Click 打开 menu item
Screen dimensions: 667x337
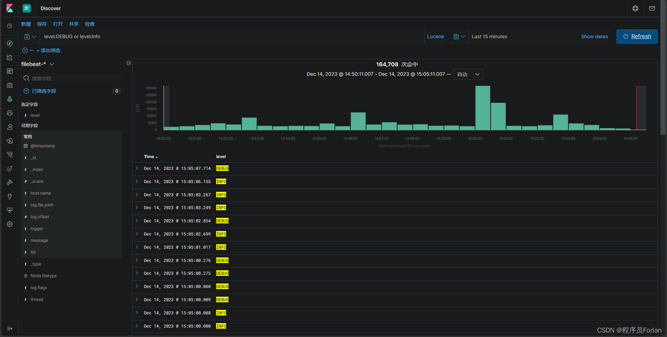point(58,24)
